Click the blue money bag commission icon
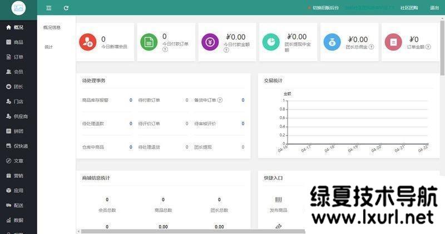This screenshot has height=234, width=445. point(332,42)
